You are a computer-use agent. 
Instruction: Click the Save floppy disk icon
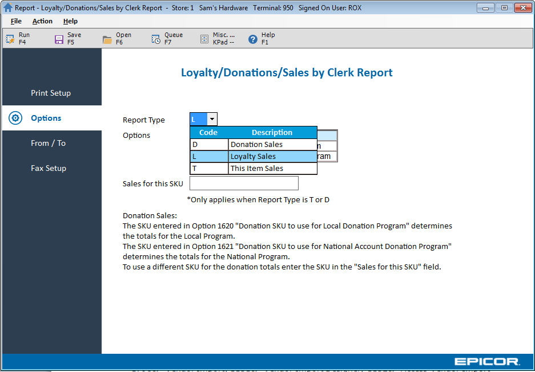click(59, 39)
